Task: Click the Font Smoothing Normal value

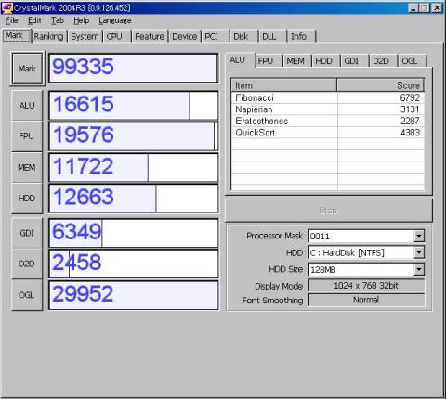Action: tap(366, 300)
